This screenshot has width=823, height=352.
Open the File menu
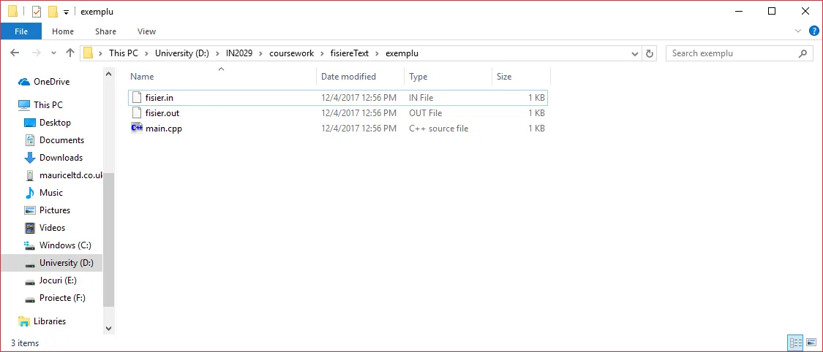click(x=21, y=31)
